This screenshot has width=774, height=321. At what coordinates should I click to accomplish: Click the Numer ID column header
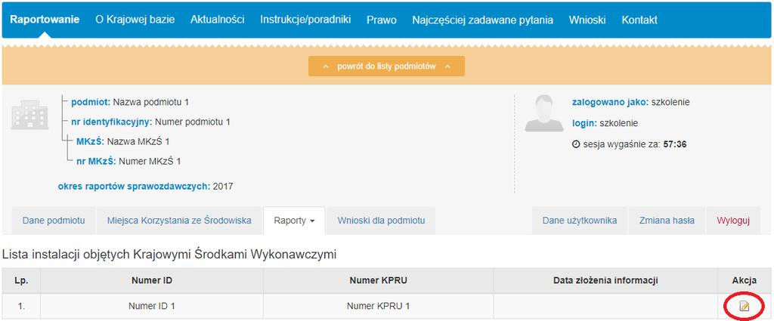coord(151,281)
